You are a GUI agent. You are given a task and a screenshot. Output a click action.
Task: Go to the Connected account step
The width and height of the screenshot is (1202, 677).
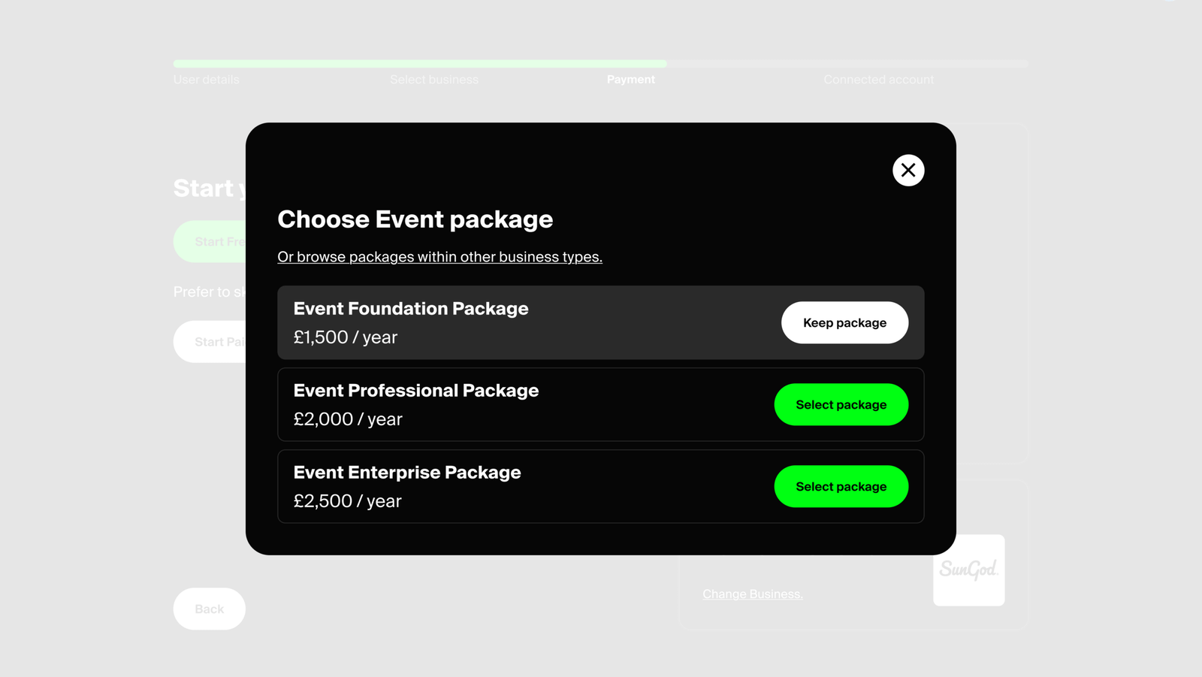(878, 80)
